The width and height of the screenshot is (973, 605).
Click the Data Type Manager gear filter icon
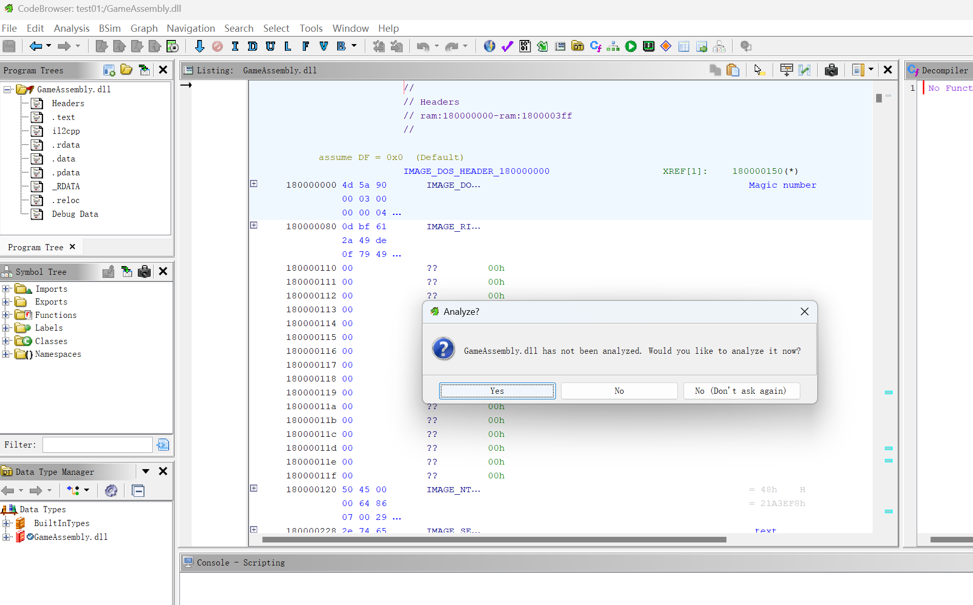pyautogui.click(x=111, y=491)
